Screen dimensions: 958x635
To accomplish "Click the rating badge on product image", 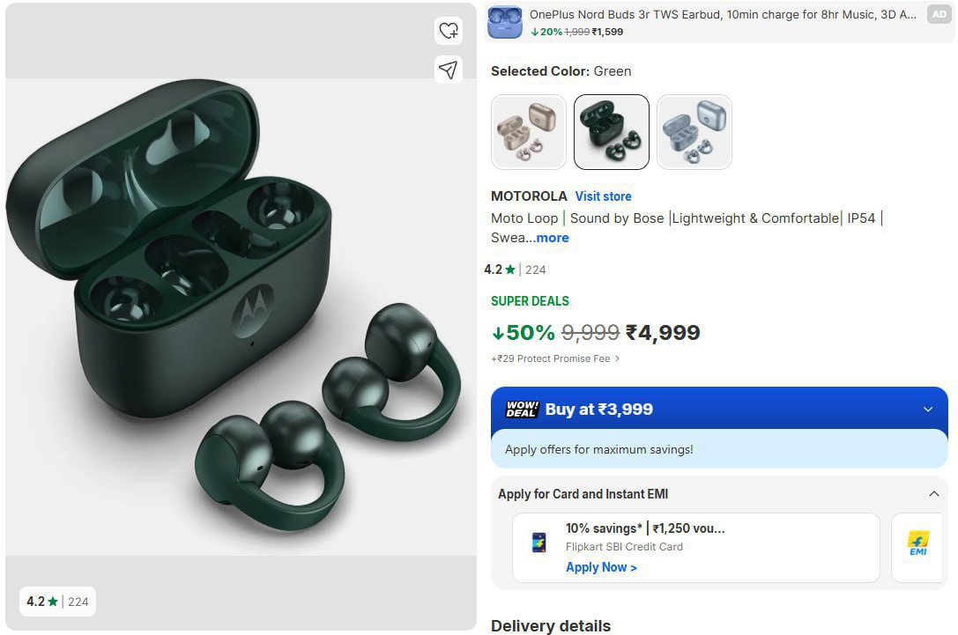I will click(x=57, y=602).
